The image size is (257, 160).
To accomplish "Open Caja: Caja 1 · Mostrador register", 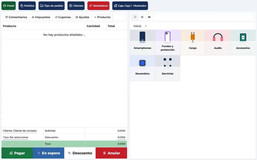I will pos(130,6).
